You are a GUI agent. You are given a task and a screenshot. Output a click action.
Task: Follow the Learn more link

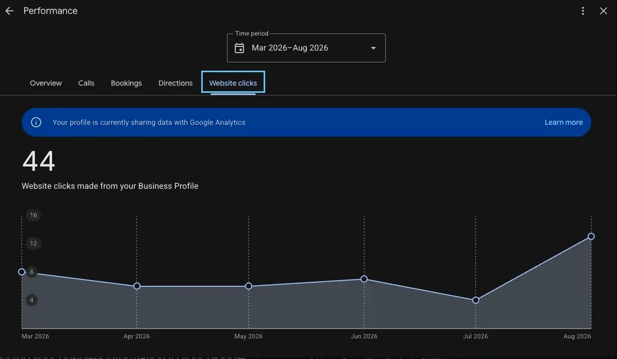563,122
